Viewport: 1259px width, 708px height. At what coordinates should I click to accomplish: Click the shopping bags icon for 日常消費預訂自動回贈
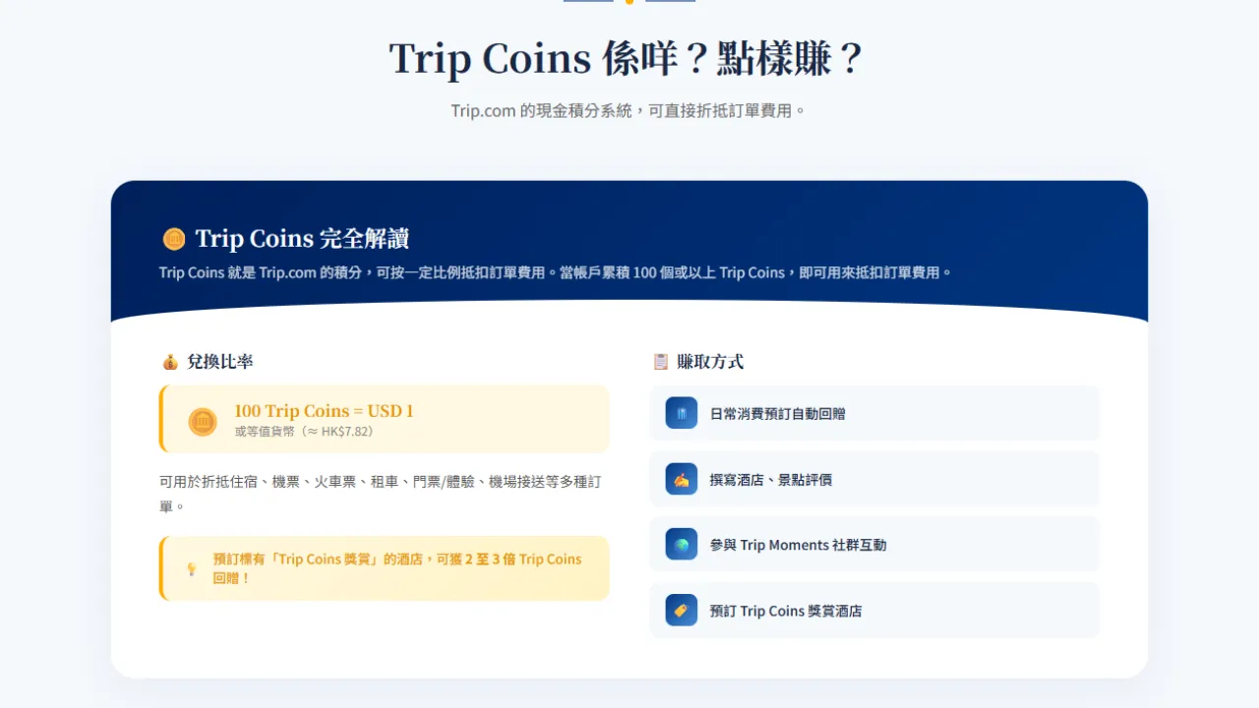tap(682, 414)
